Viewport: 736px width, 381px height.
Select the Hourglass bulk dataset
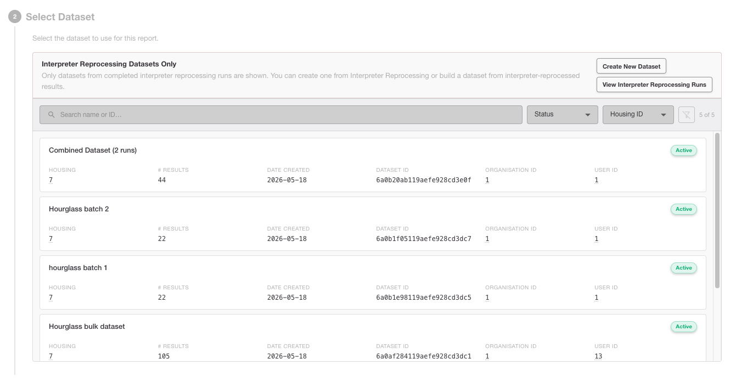pos(373,338)
